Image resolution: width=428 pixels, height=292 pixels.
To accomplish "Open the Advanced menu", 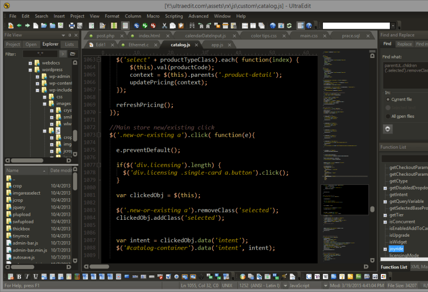I will pos(198,16).
